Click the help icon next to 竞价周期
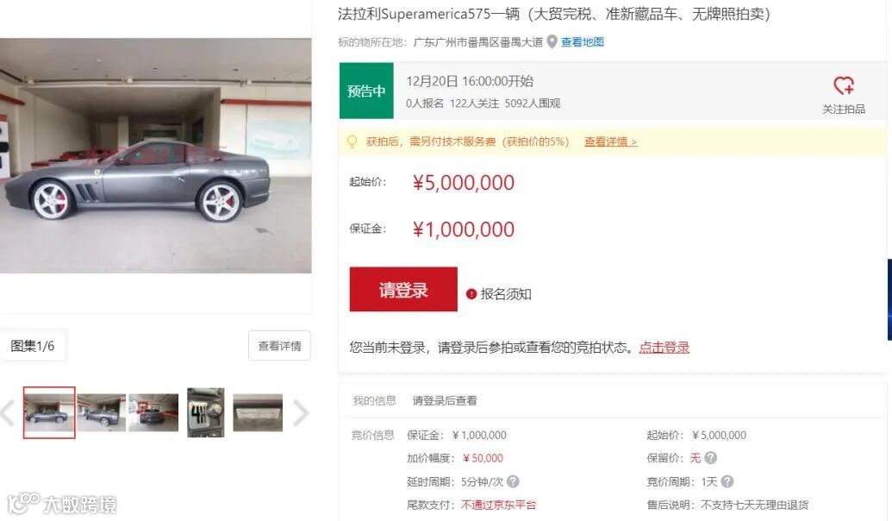The image size is (892, 521). coord(727,481)
